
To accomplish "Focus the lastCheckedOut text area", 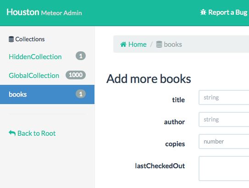I will (x=224, y=168).
